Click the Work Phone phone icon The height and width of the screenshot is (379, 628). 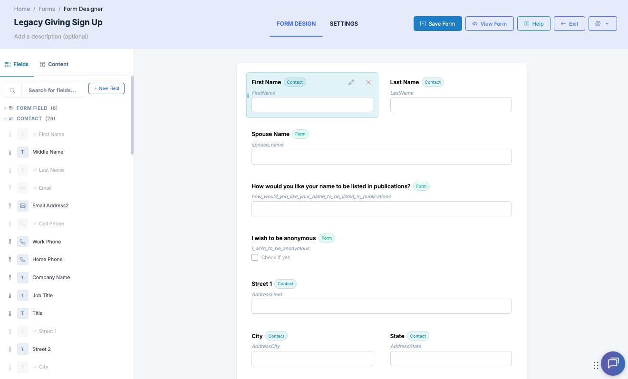coord(23,242)
